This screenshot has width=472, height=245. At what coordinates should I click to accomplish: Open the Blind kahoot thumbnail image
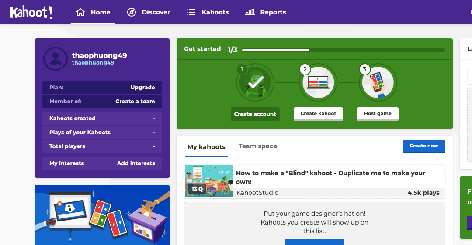coord(208,181)
